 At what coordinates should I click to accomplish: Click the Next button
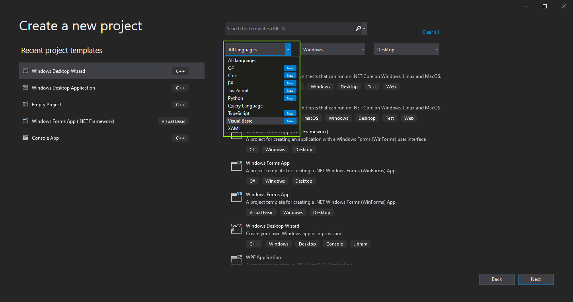(536, 279)
